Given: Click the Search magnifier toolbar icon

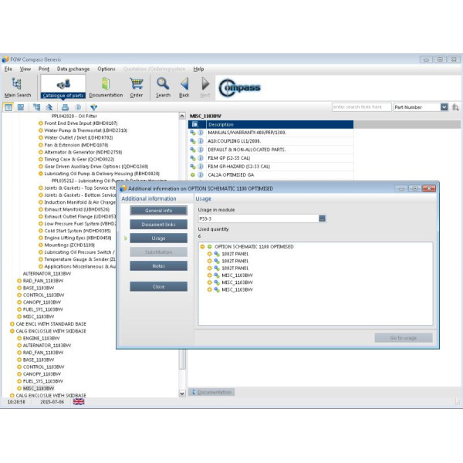Looking at the screenshot, I should (163, 86).
